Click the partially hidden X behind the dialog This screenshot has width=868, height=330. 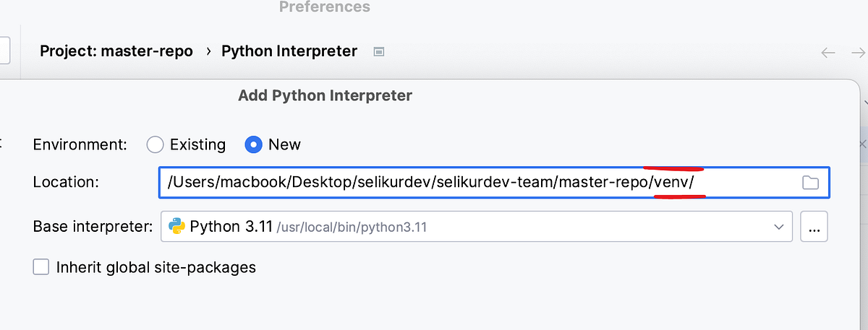pos(862,144)
